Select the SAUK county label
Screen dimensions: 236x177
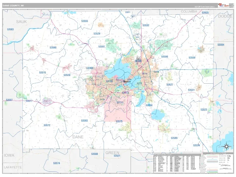[21, 22]
